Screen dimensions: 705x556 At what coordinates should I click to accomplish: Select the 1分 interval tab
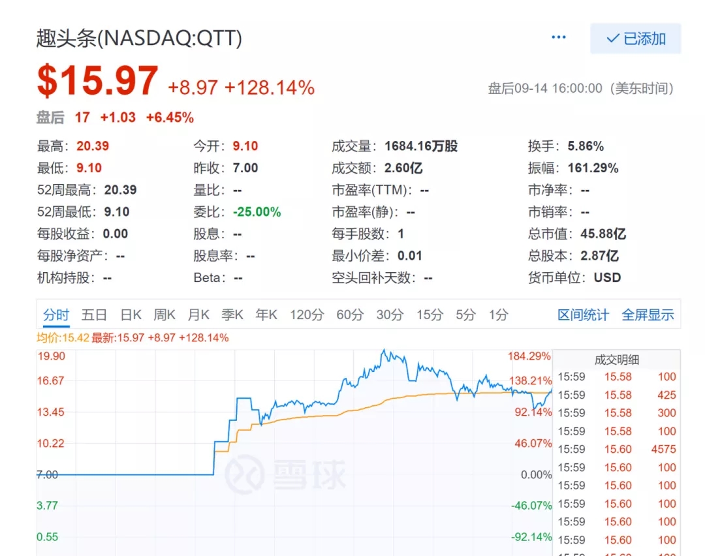coord(499,315)
